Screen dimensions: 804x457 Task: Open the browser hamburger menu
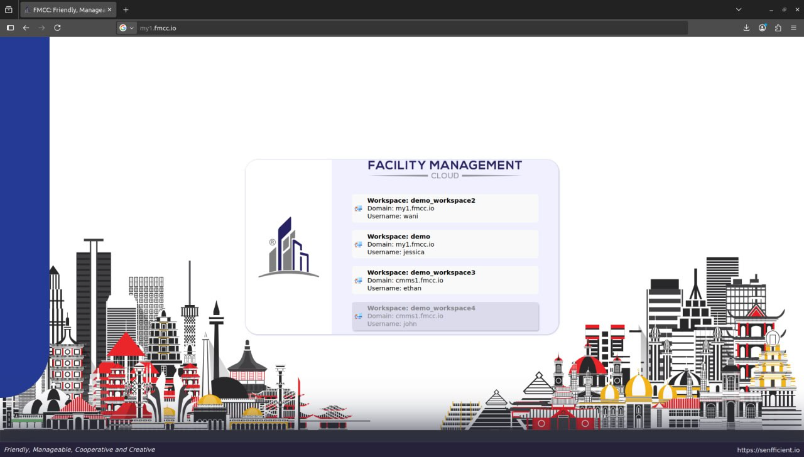click(x=793, y=28)
